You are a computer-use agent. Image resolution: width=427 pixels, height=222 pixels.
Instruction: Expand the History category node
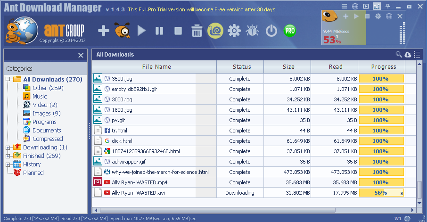pos(8,164)
